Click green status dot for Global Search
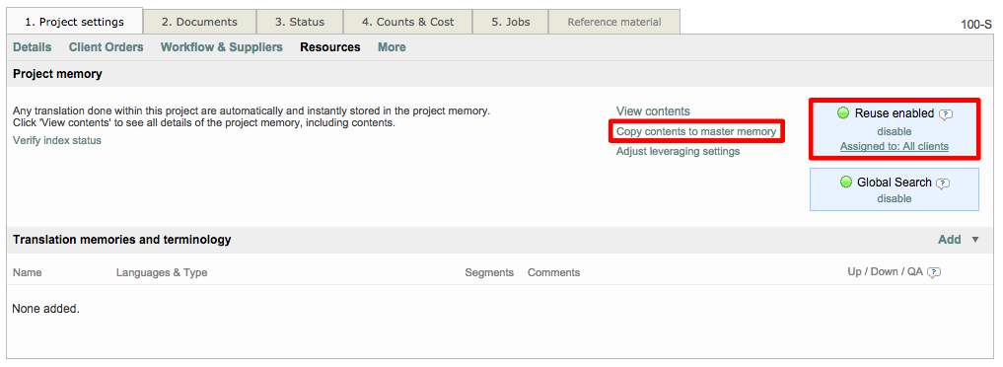Image resolution: width=1003 pixels, height=367 pixels. [x=846, y=182]
